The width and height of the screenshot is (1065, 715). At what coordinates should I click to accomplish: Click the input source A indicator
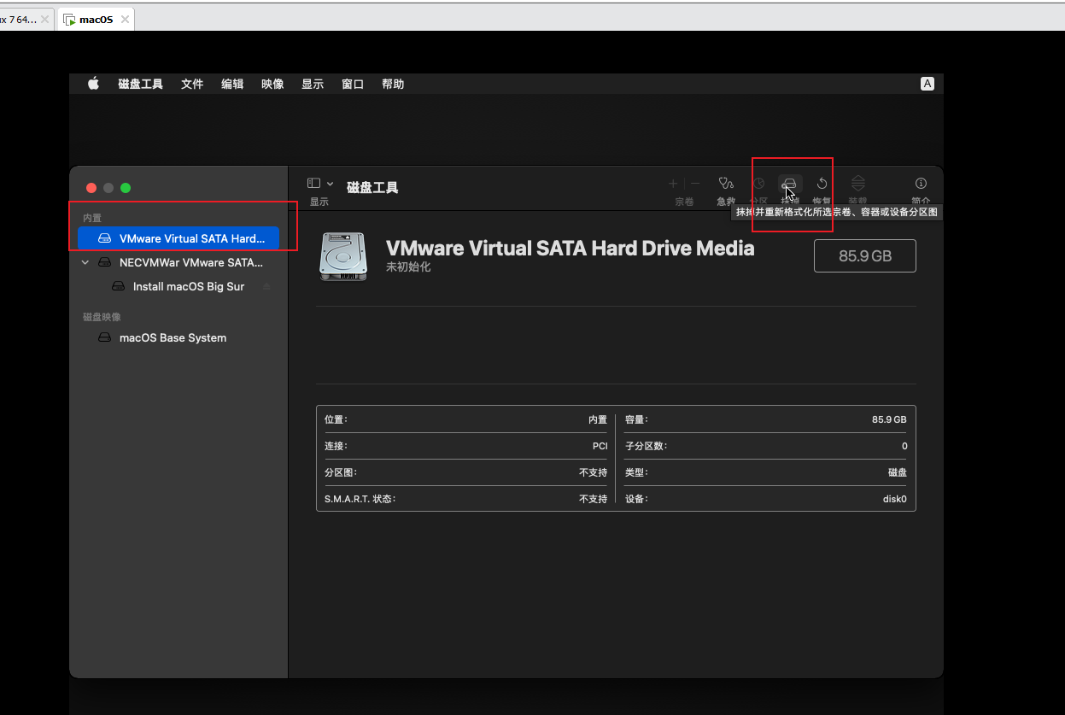(927, 84)
